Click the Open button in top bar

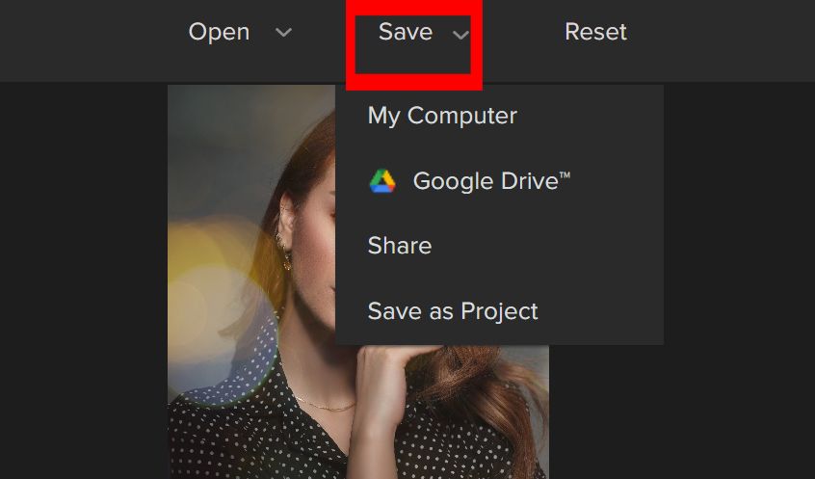click(x=219, y=32)
